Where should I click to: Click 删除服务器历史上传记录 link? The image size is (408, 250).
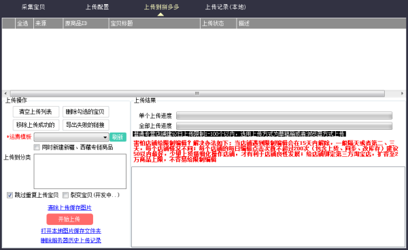point(71,240)
